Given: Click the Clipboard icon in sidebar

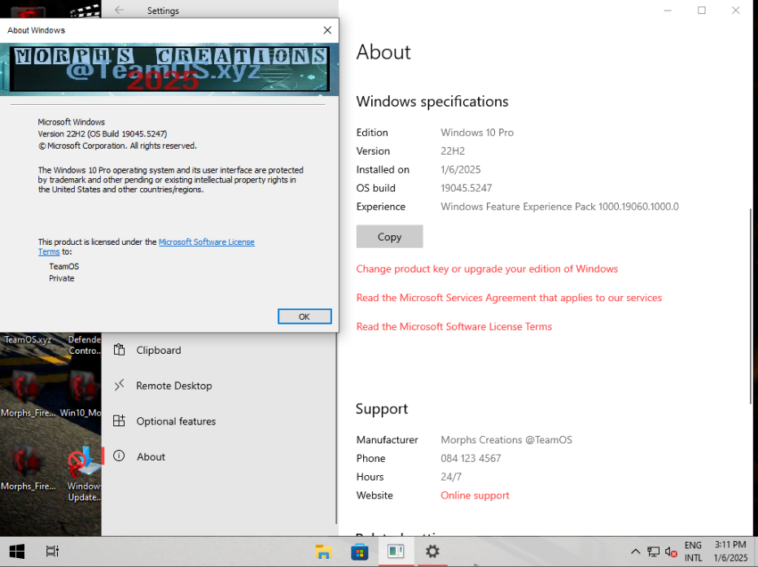Looking at the screenshot, I should [x=119, y=350].
